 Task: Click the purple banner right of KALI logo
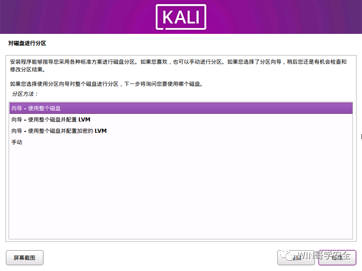[x=284, y=17]
